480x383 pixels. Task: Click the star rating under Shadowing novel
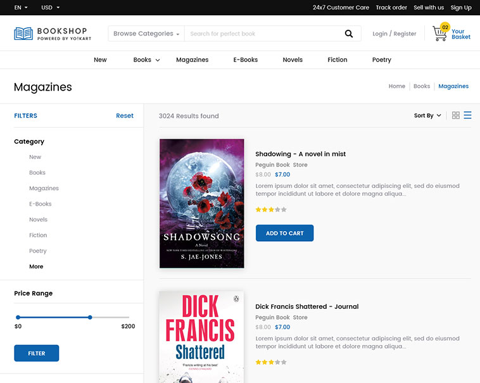(271, 210)
